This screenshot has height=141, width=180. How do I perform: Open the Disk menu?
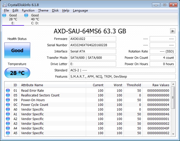(x=55, y=10)
